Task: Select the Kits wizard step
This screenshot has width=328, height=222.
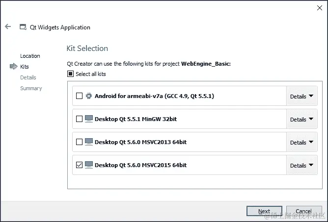Action: pyautogui.click(x=25, y=67)
